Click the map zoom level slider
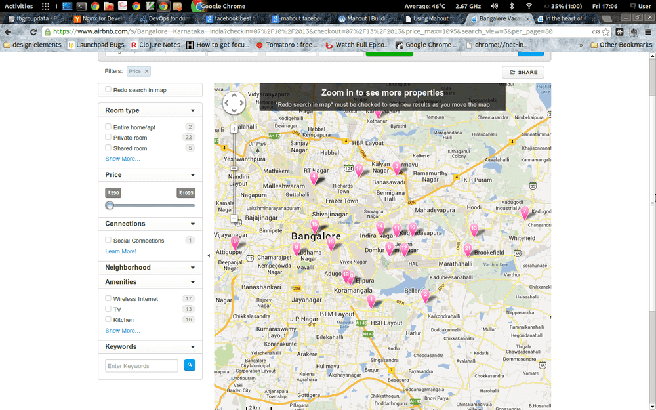This screenshot has height=410, width=656. [234, 168]
